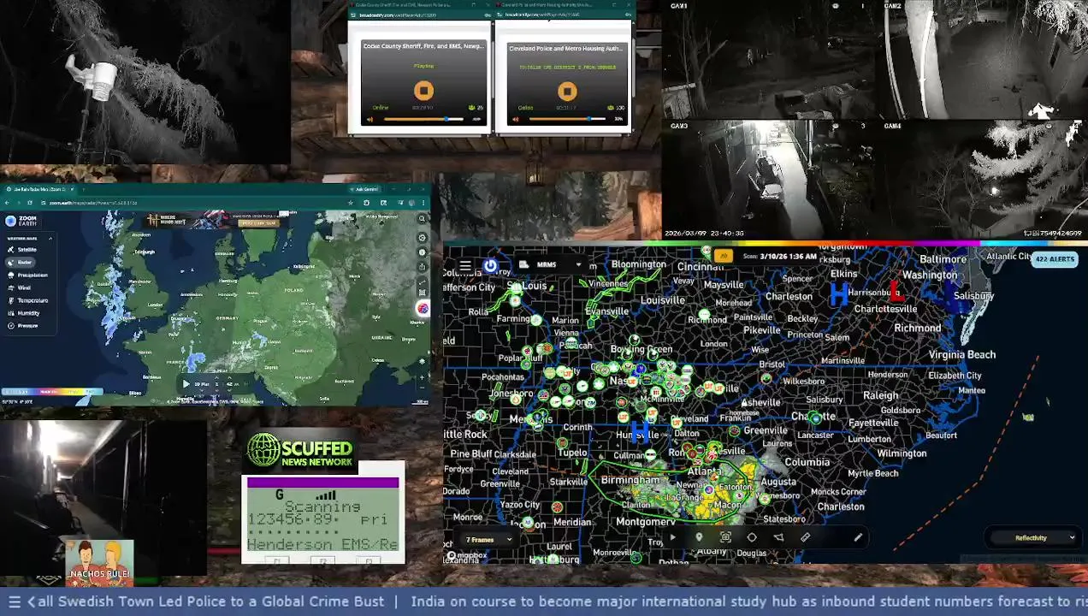This screenshot has width=1088, height=616.
Task: Click the CAM1 security camera feed
Action: pyautogui.click(x=772, y=60)
